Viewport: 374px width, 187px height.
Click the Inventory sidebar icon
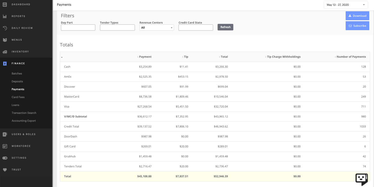[4, 51]
